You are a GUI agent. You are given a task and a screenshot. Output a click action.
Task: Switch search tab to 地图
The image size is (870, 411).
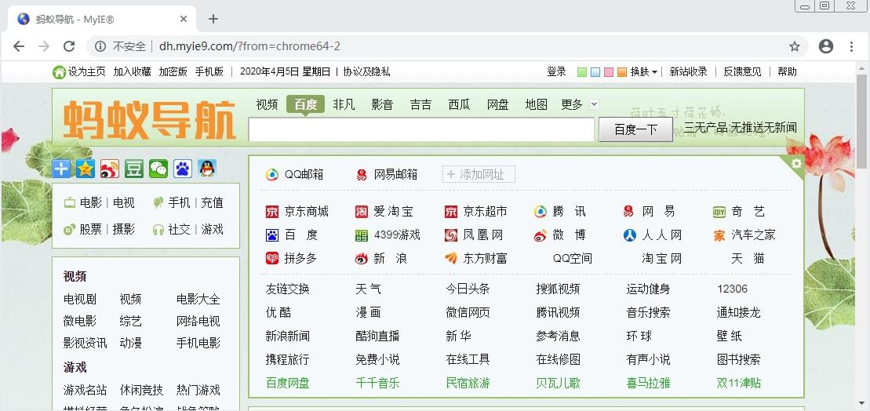click(537, 104)
